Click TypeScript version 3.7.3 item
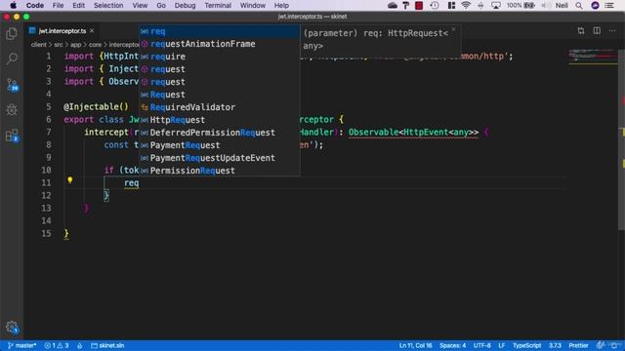This screenshot has height=351, width=625. click(555, 345)
